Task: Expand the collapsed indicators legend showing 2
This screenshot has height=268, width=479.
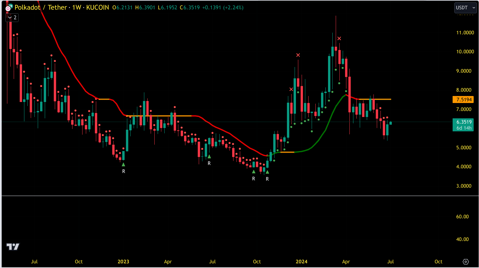Action: pos(12,18)
